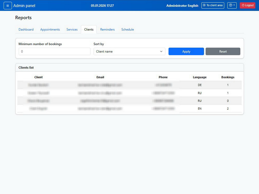Open the Services tab

(x=72, y=29)
